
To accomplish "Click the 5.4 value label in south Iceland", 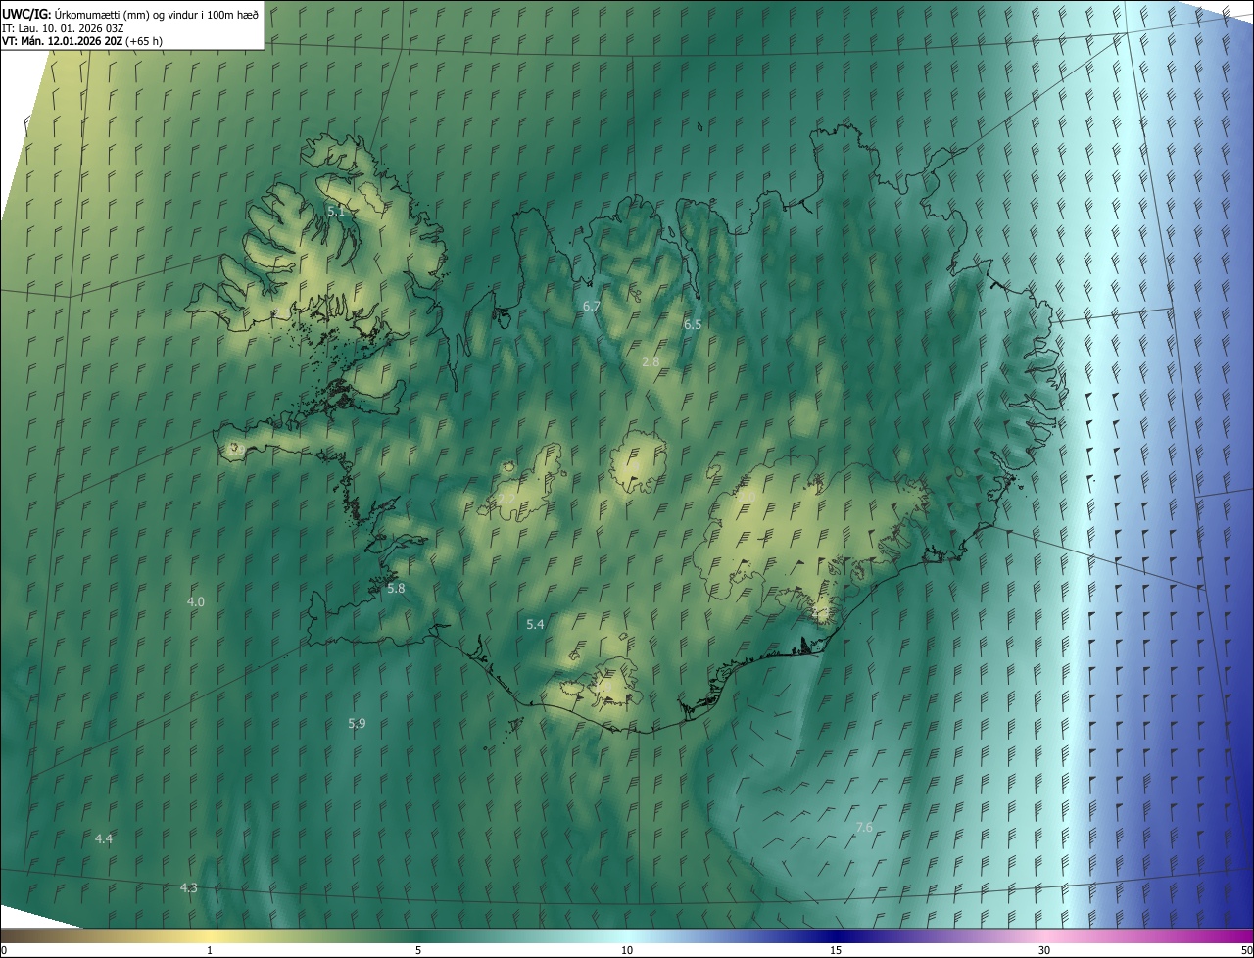I will pos(535,624).
